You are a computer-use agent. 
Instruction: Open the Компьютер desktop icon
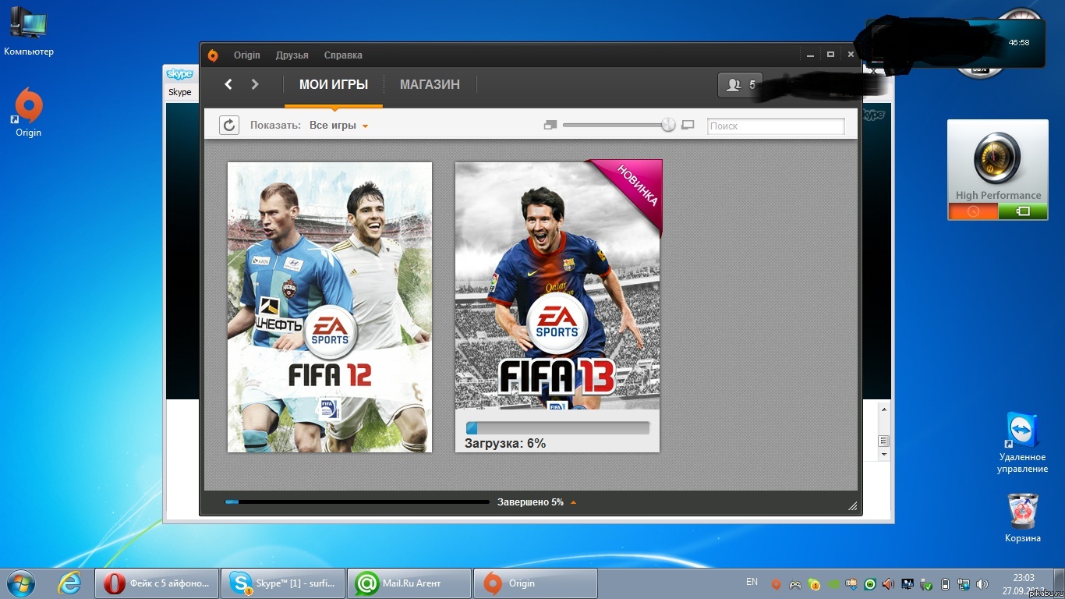tap(29, 31)
